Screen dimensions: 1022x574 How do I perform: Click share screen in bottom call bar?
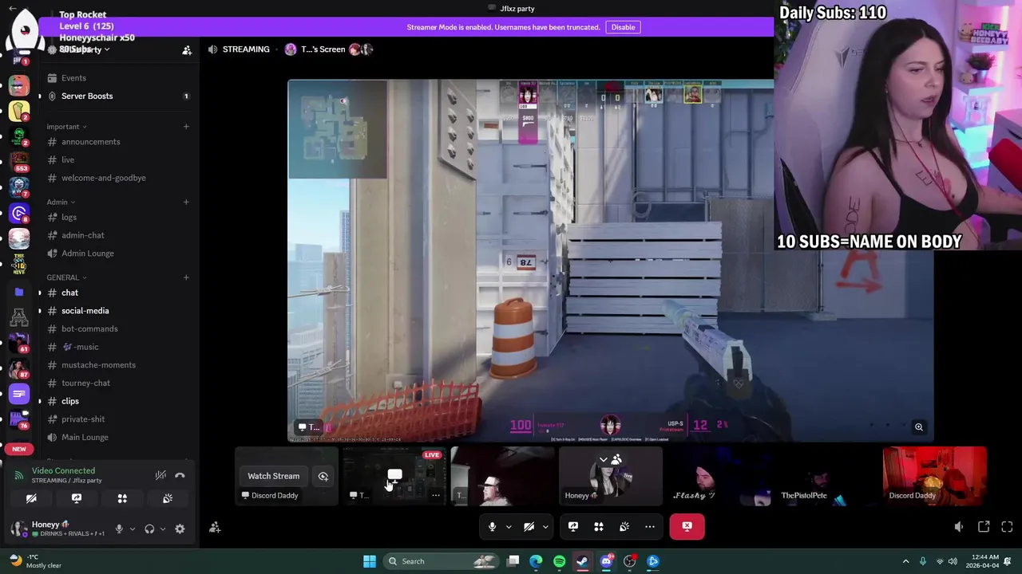coord(573,526)
